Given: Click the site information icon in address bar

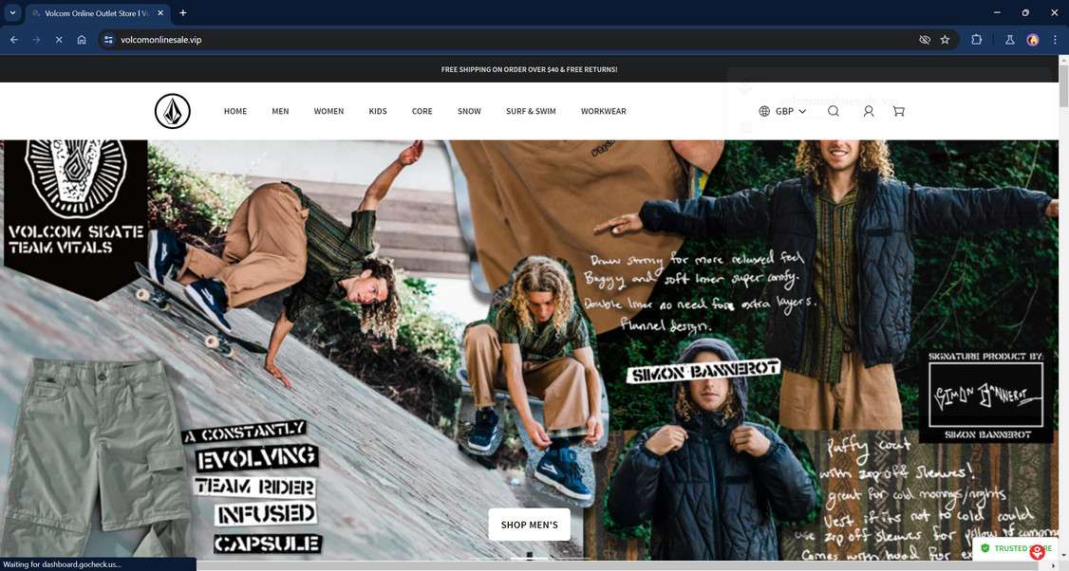Looking at the screenshot, I should (108, 40).
